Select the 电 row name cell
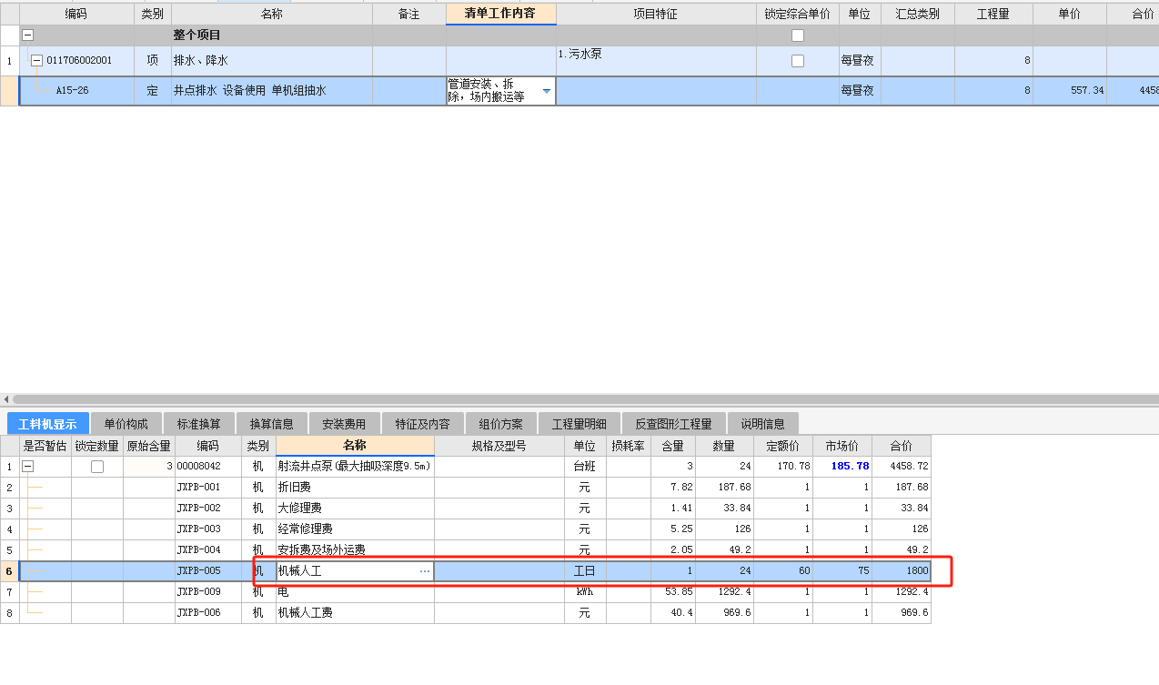 [355, 592]
